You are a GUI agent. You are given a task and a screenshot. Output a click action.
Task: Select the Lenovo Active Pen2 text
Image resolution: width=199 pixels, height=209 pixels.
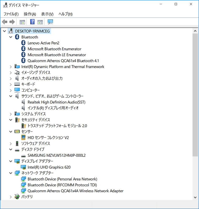(43, 43)
